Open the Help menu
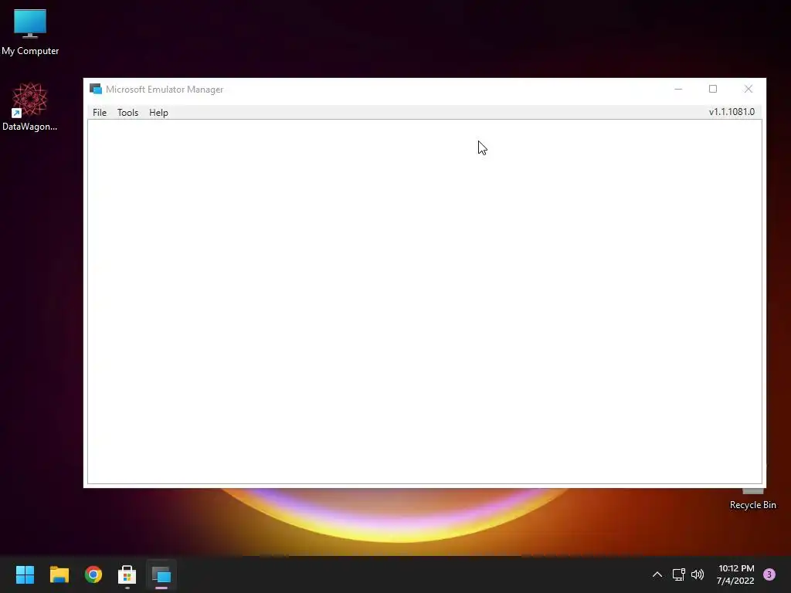The width and height of the screenshot is (791, 593). coord(158,113)
